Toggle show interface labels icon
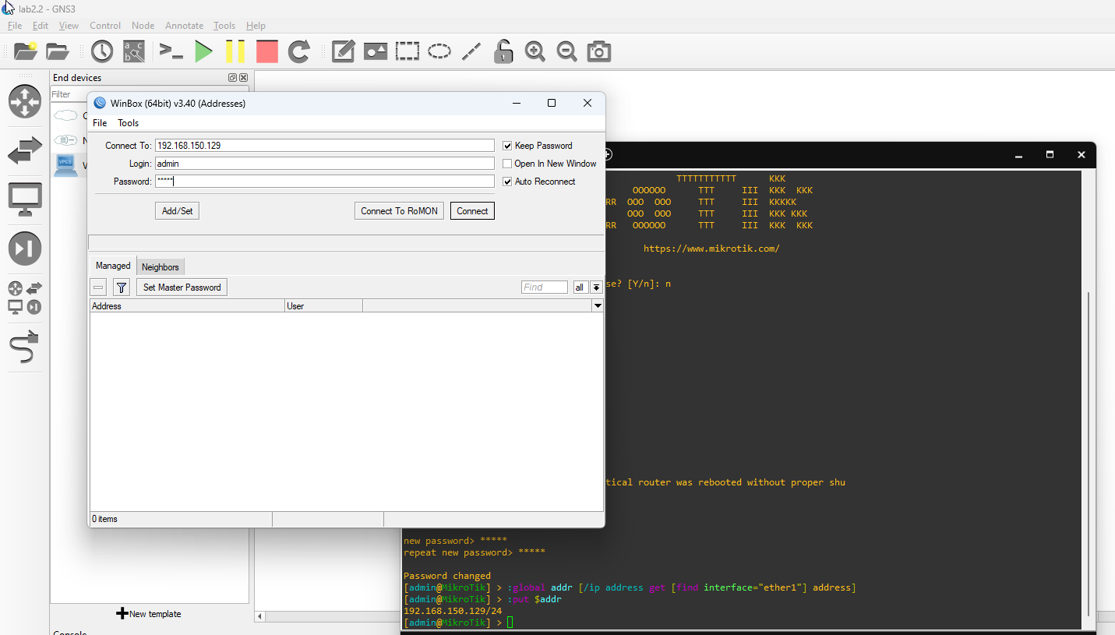Image resolution: width=1115 pixels, height=635 pixels. (x=134, y=51)
